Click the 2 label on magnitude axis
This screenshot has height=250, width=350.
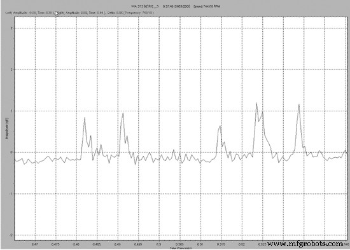(x=12, y=69)
